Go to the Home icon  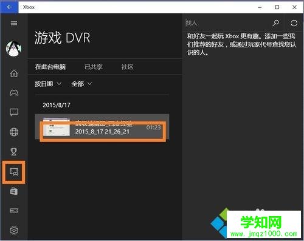tap(14, 73)
